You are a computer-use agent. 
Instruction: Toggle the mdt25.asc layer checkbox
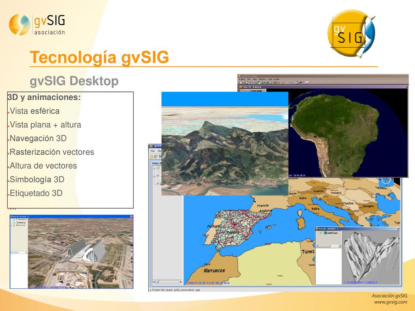pos(321,233)
